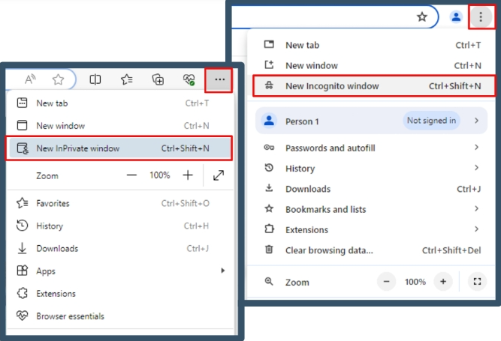501x341 pixels.
Task: Enter full screen from Chrome zoom row
Action: [478, 282]
